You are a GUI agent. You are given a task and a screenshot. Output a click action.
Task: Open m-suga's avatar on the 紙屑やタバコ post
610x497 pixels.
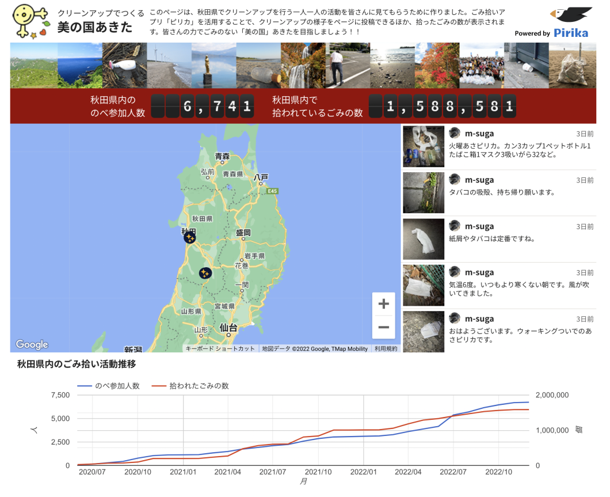point(455,226)
